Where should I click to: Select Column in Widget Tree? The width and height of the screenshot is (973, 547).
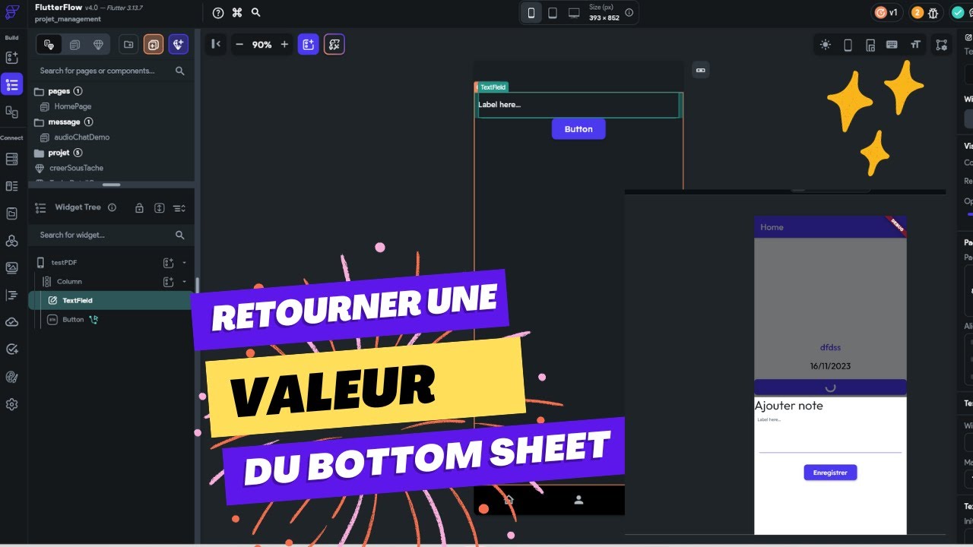pos(69,282)
